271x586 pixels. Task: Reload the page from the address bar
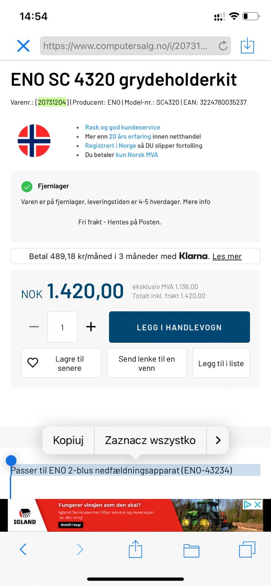(x=223, y=46)
